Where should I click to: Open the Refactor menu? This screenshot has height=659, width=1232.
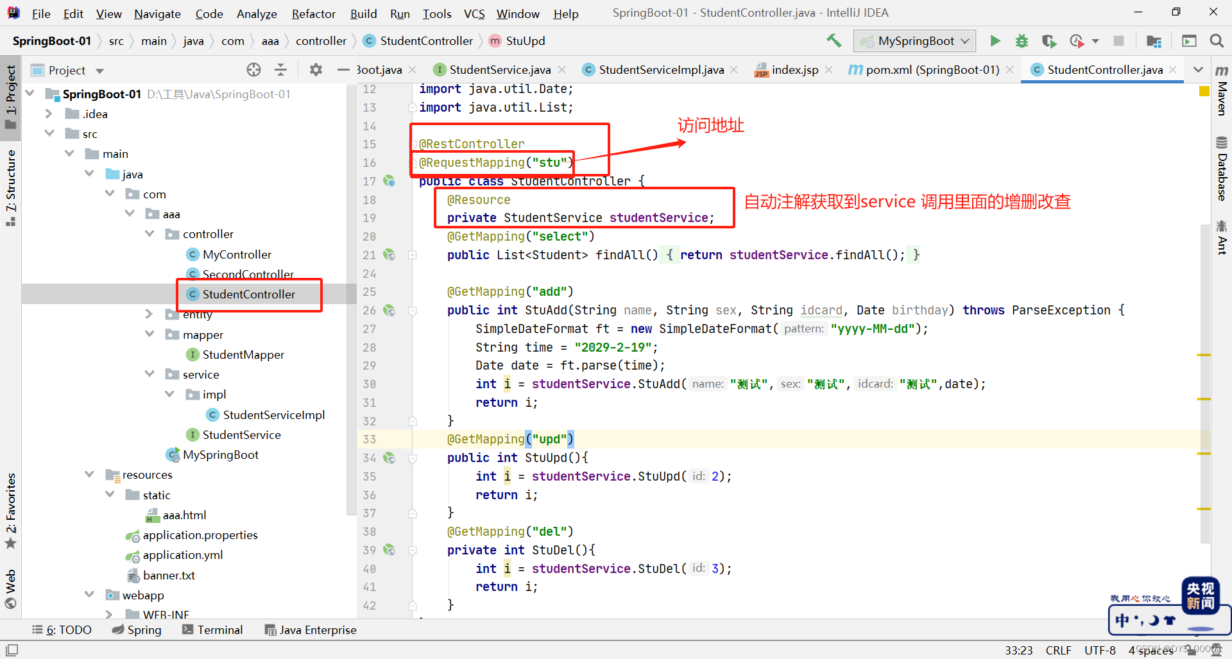pyautogui.click(x=313, y=13)
